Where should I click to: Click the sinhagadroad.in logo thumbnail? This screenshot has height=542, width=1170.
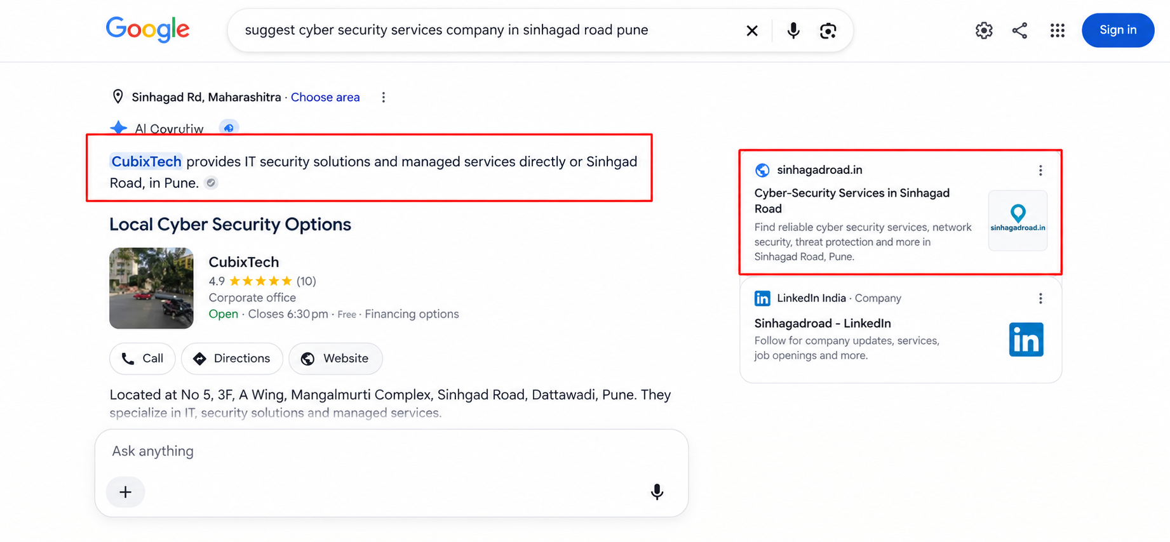pyautogui.click(x=1018, y=220)
